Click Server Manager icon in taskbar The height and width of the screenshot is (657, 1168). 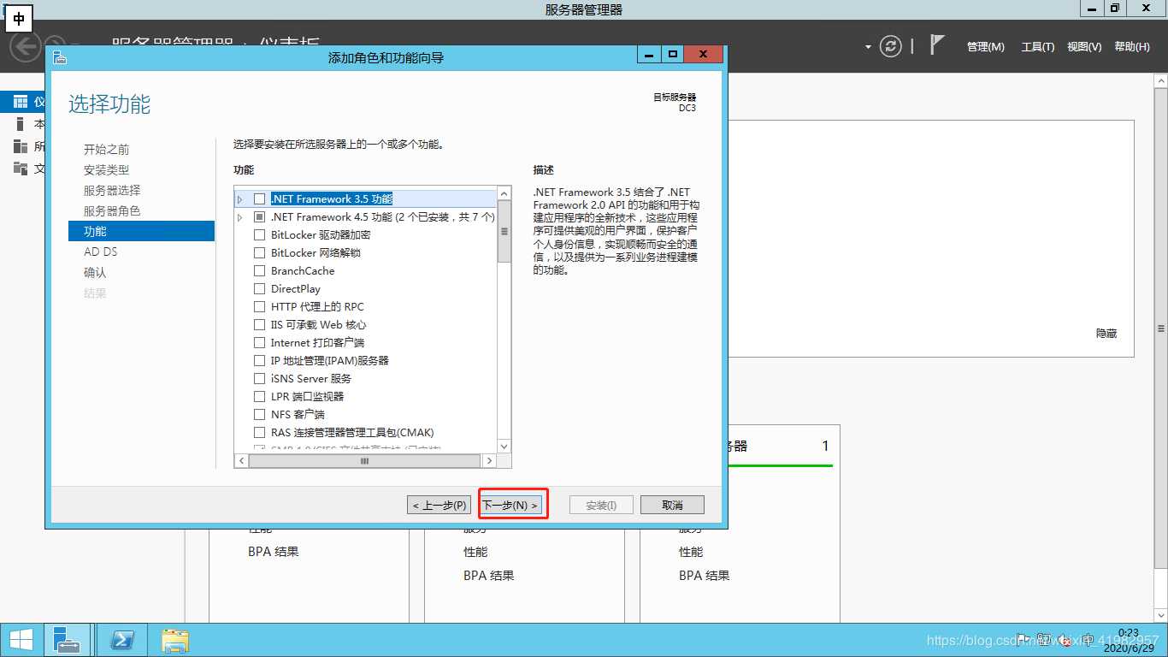coord(66,640)
